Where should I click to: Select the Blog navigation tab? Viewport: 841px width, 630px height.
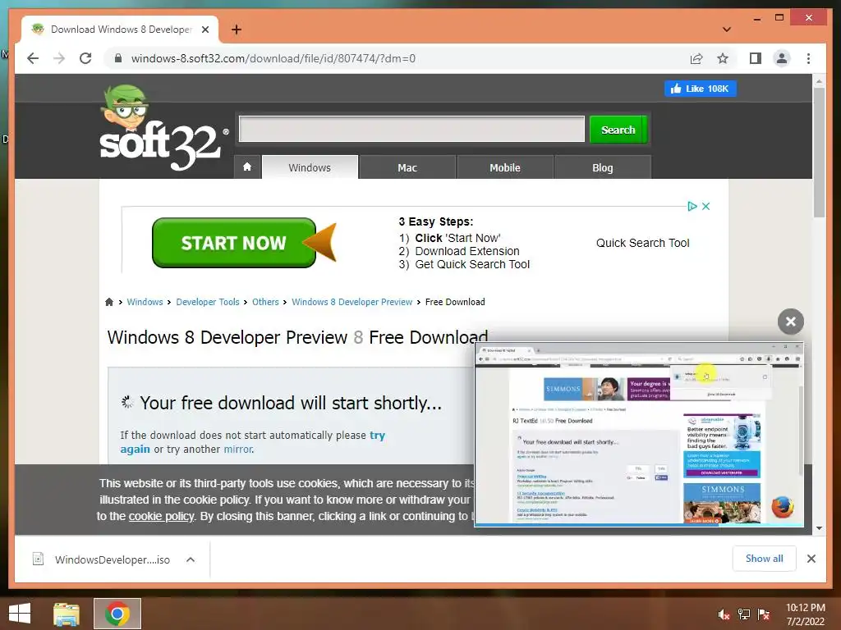coord(602,167)
